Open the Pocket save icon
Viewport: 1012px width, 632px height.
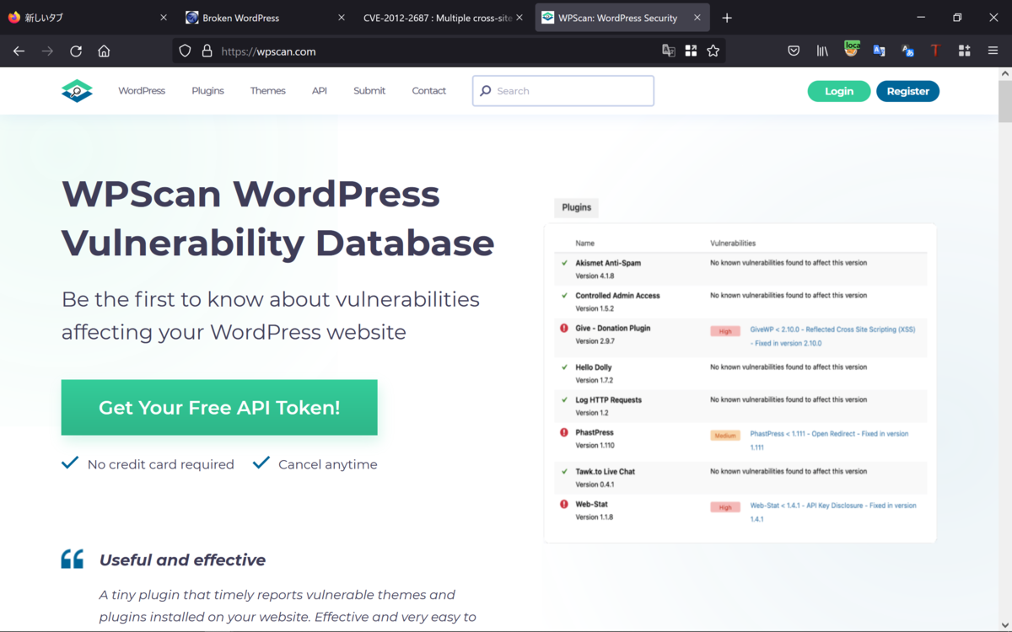(x=794, y=51)
